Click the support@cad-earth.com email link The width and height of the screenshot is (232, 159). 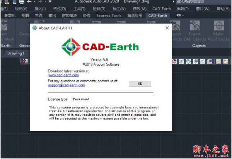tap(67, 85)
